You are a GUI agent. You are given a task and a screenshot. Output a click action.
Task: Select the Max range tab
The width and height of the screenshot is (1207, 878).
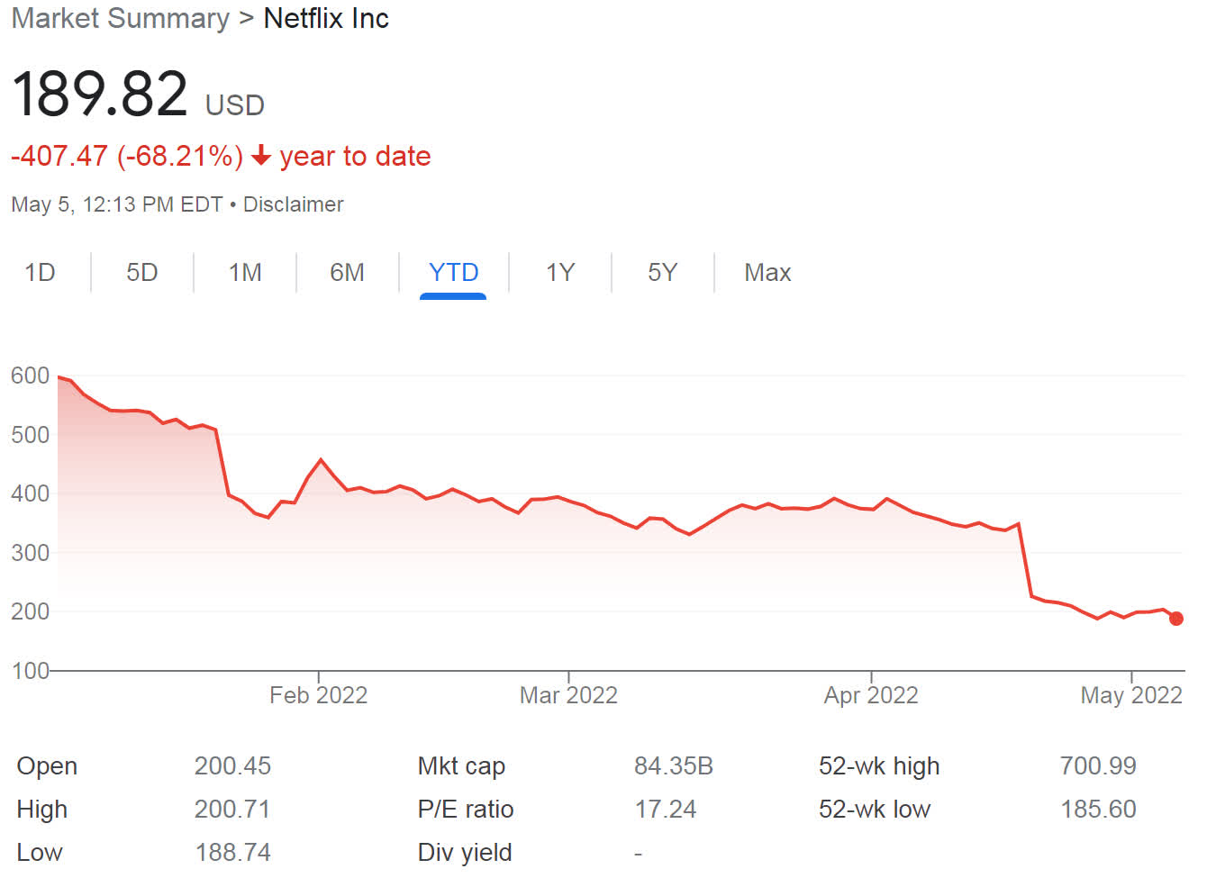767,272
